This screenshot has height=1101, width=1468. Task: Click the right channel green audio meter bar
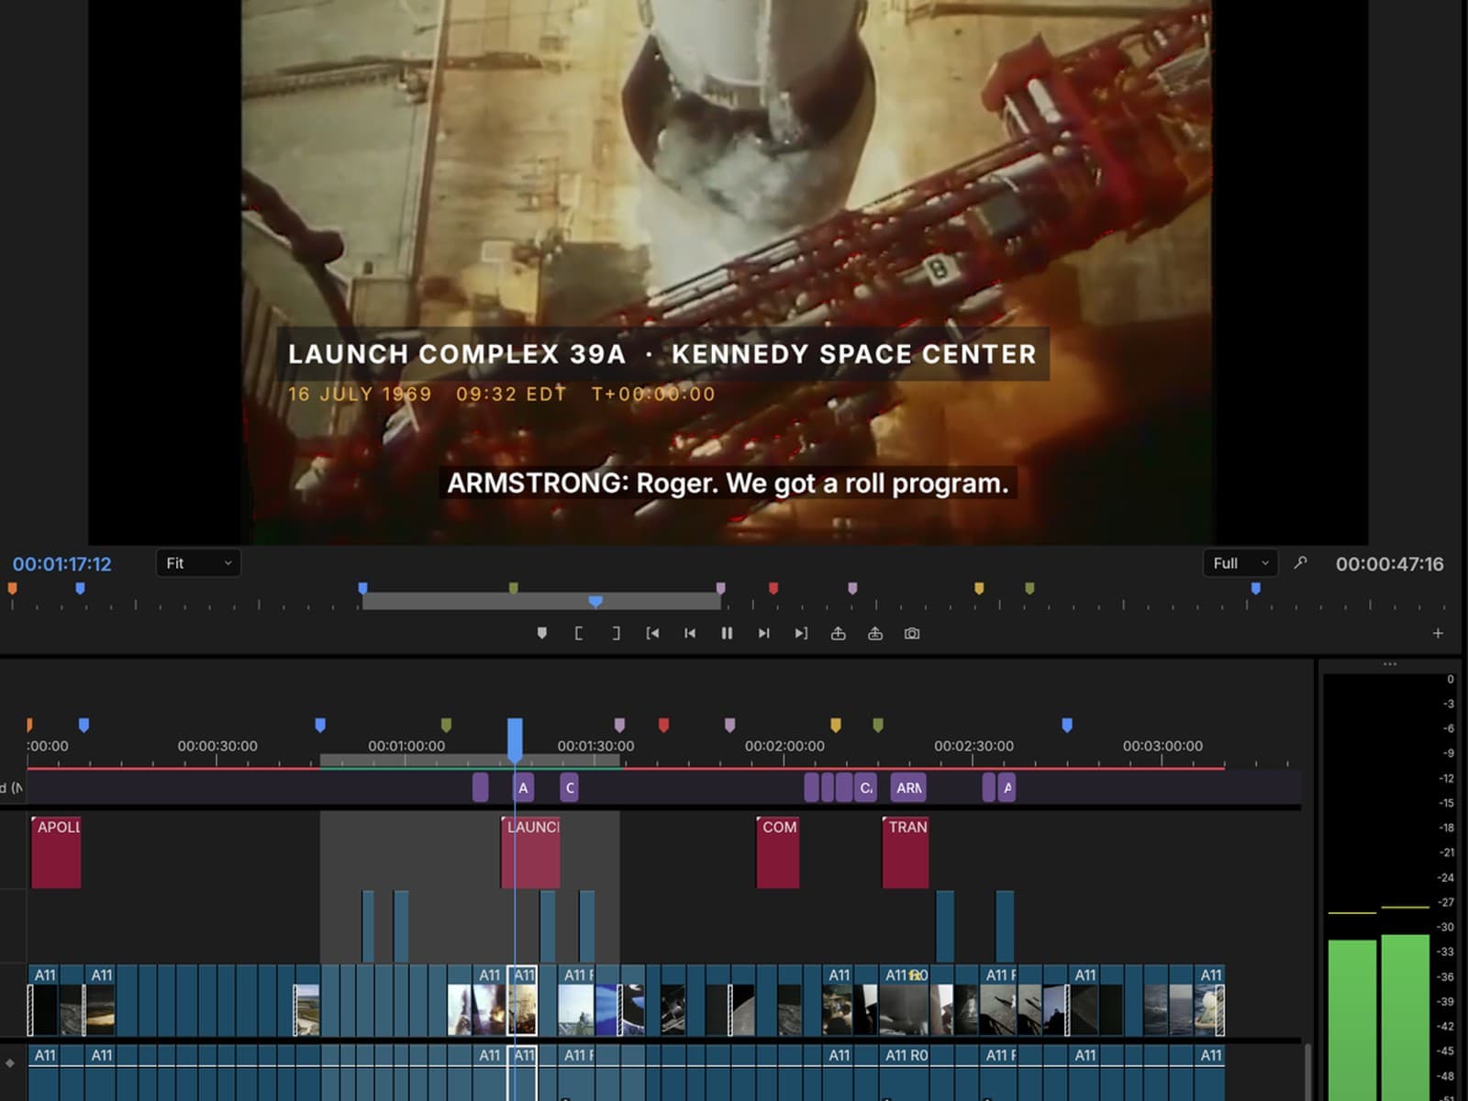click(1406, 1017)
